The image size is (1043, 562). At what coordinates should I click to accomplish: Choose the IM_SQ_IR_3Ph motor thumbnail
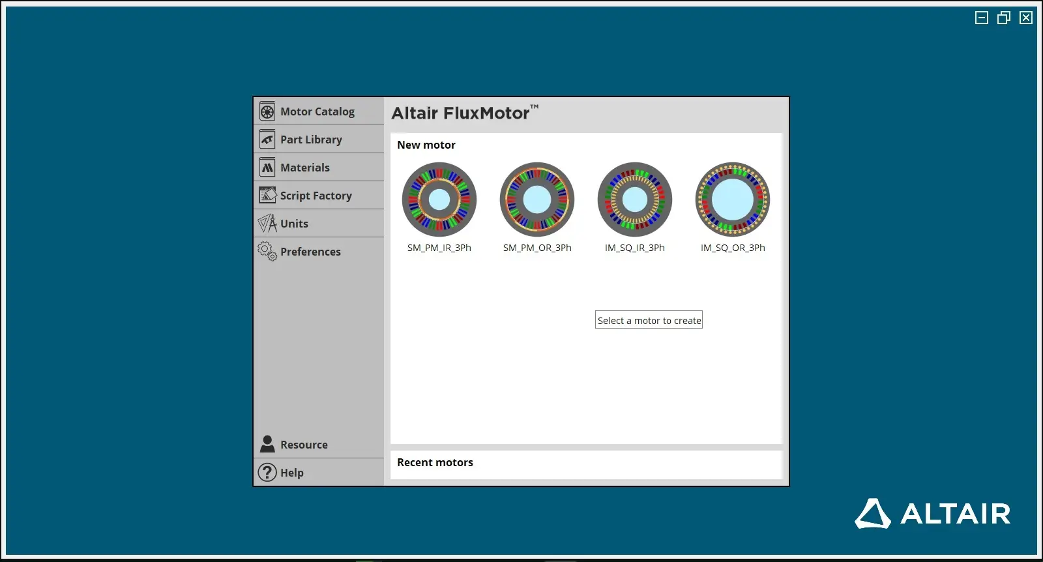[x=635, y=200]
